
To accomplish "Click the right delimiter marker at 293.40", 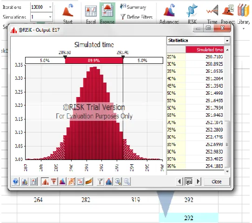I will pos(123,57).
